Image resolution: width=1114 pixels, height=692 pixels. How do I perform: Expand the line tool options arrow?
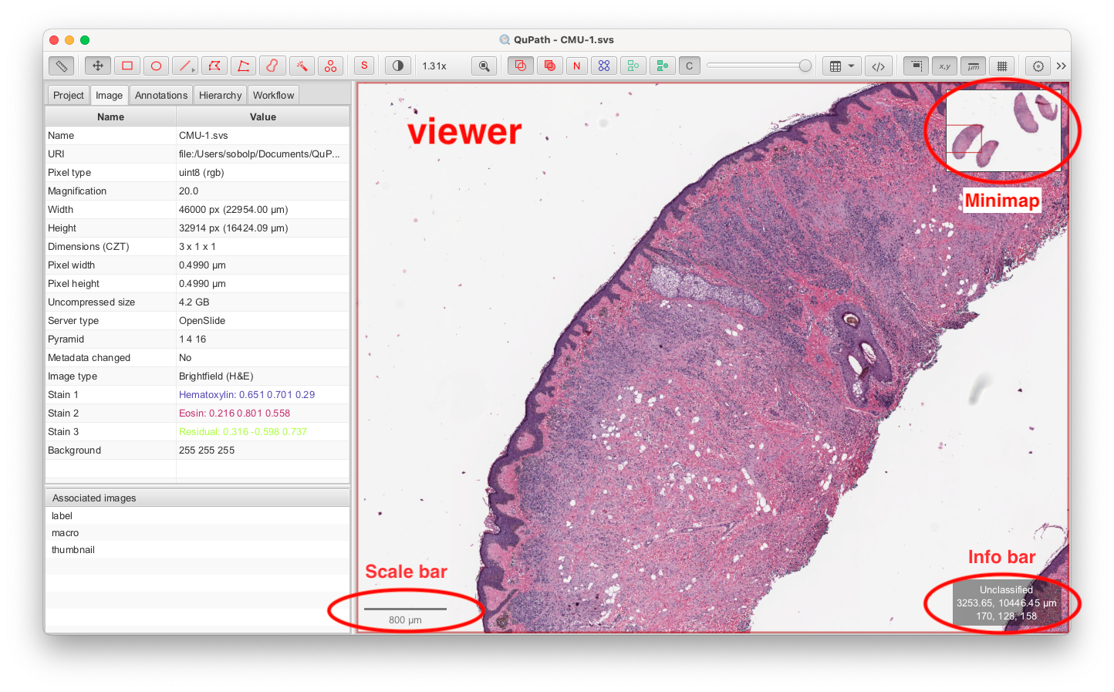[192, 72]
